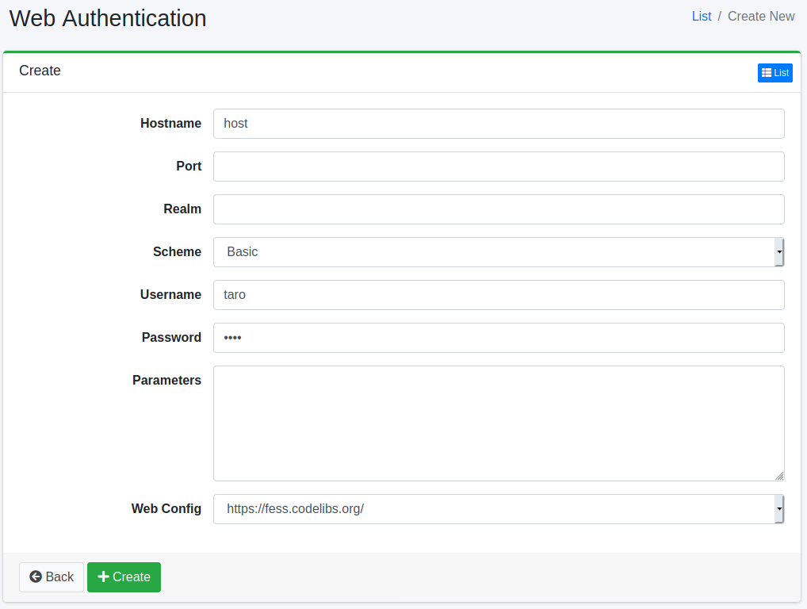Select the Realm text box
Image resolution: width=807 pixels, height=609 pixels.
pos(498,209)
